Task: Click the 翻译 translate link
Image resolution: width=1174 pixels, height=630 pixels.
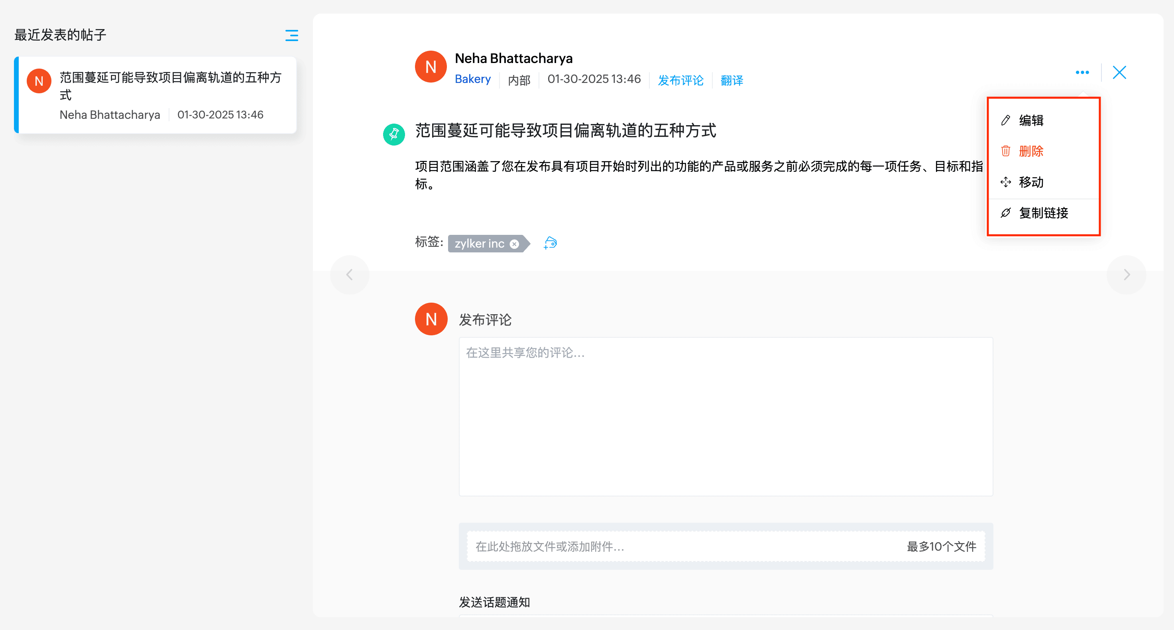Action: pyautogui.click(x=732, y=80)
